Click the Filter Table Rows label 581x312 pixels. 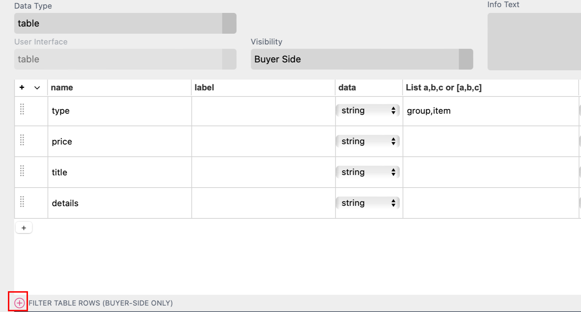pos(101,303)
